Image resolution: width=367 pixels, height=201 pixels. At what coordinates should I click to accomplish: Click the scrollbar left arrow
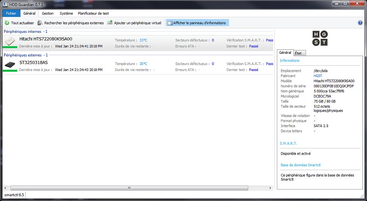coord(6,188)
